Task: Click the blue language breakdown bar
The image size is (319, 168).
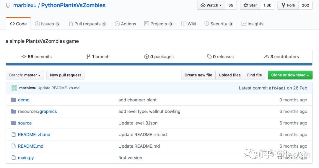Action: click(x=159, y=64)
